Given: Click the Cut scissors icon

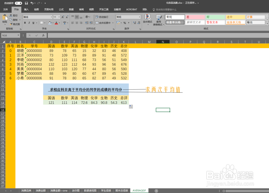Looking at the screenshot, I should pos(11,15).
